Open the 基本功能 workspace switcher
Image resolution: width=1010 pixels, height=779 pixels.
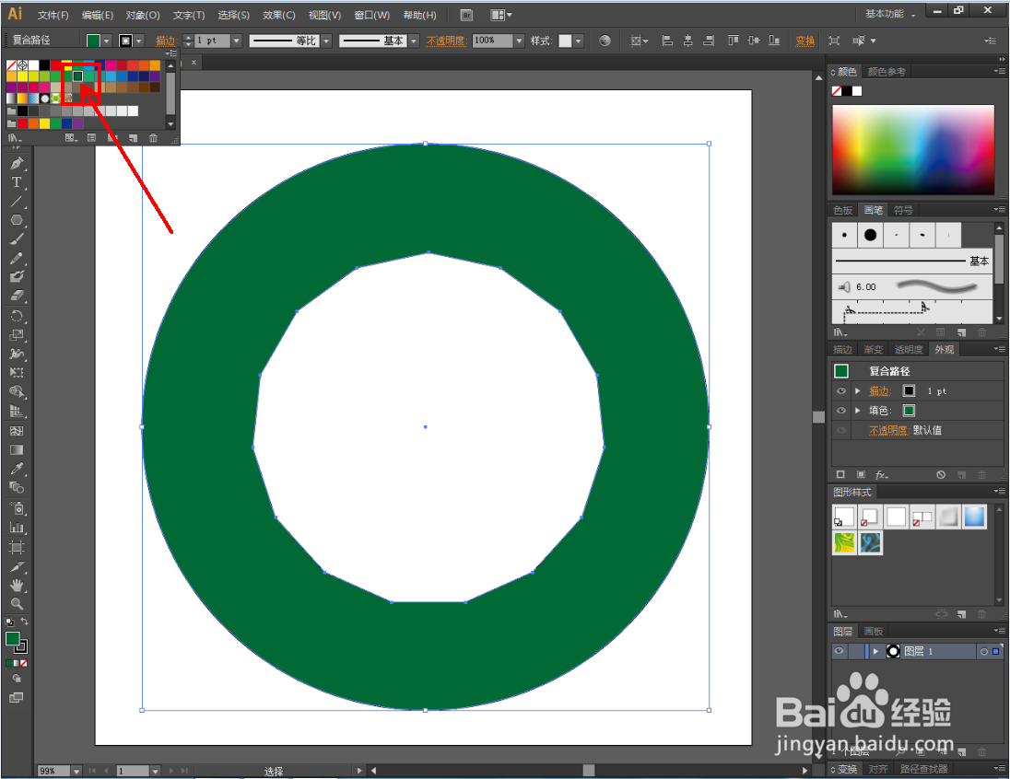pyautogui.click(x=889, y=14)
